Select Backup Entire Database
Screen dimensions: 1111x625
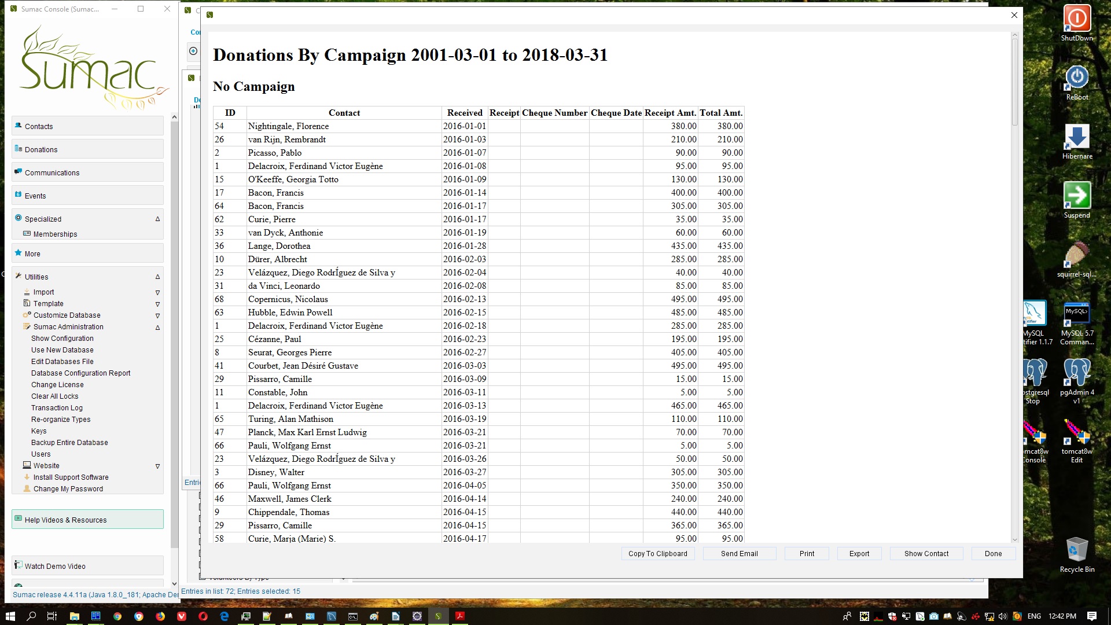[69, 442]
